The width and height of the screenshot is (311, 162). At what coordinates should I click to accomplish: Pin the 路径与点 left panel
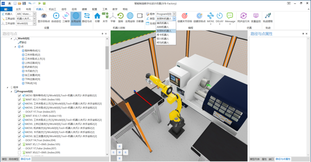coord(102,34)
